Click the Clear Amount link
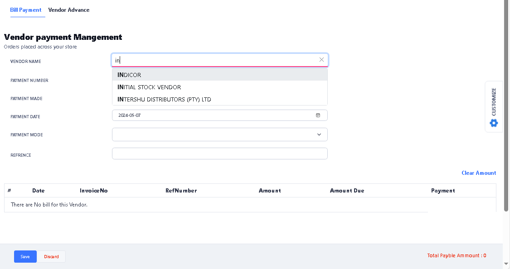The image size is (510, 269). 479,173
